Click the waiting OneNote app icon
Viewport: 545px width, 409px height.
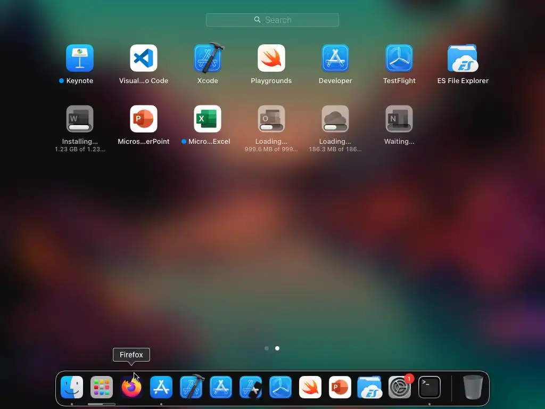tap(399, 119)
